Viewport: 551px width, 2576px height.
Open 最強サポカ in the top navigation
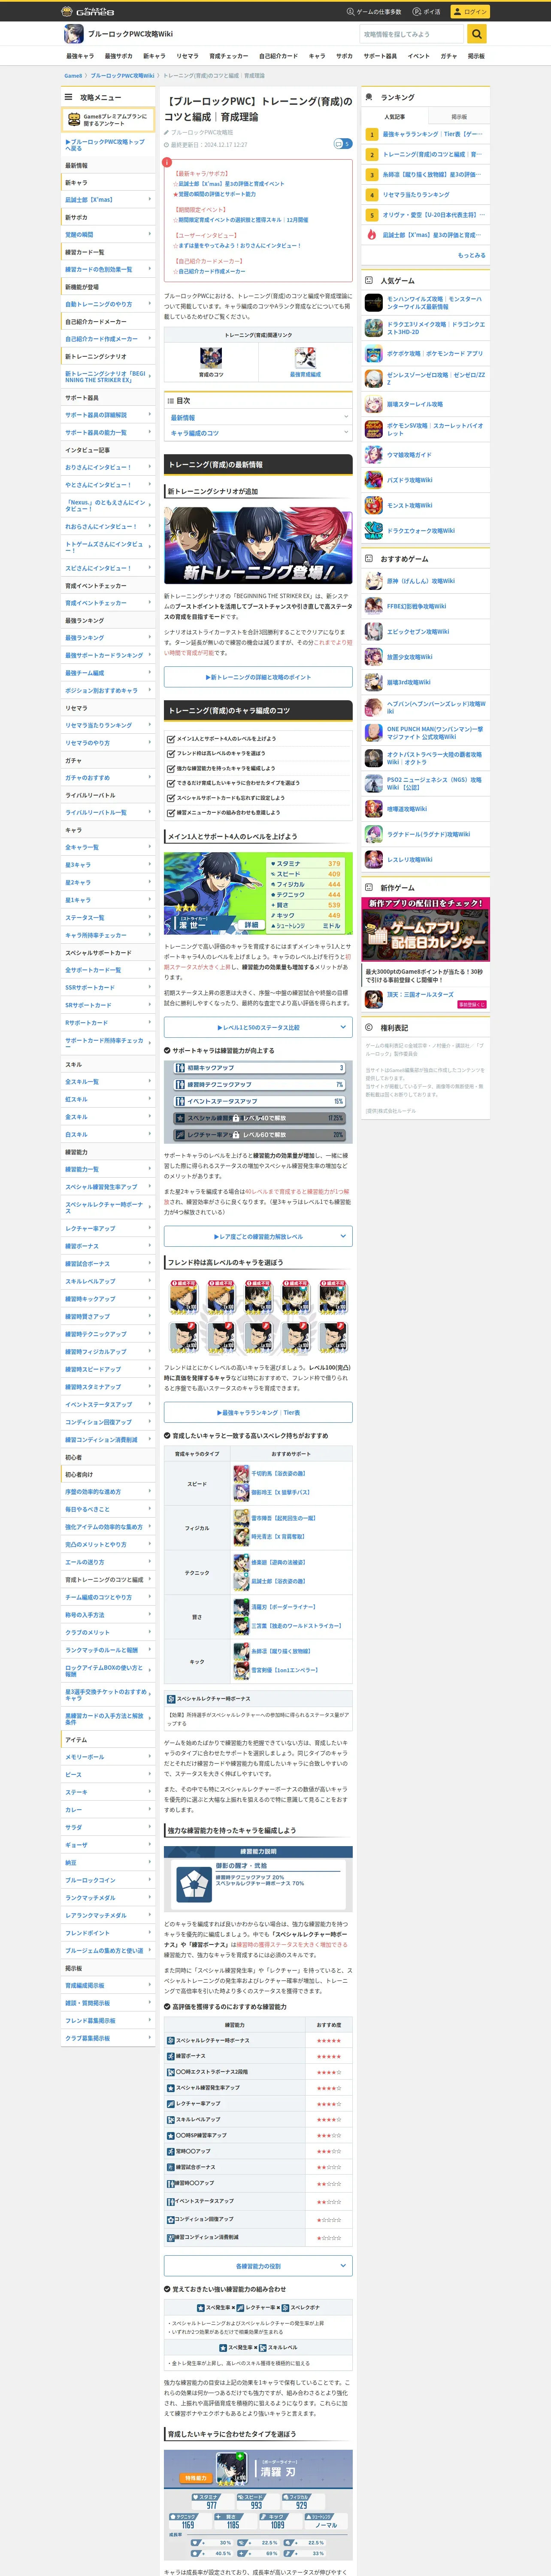pyautogui.click(x=118, y=56)
